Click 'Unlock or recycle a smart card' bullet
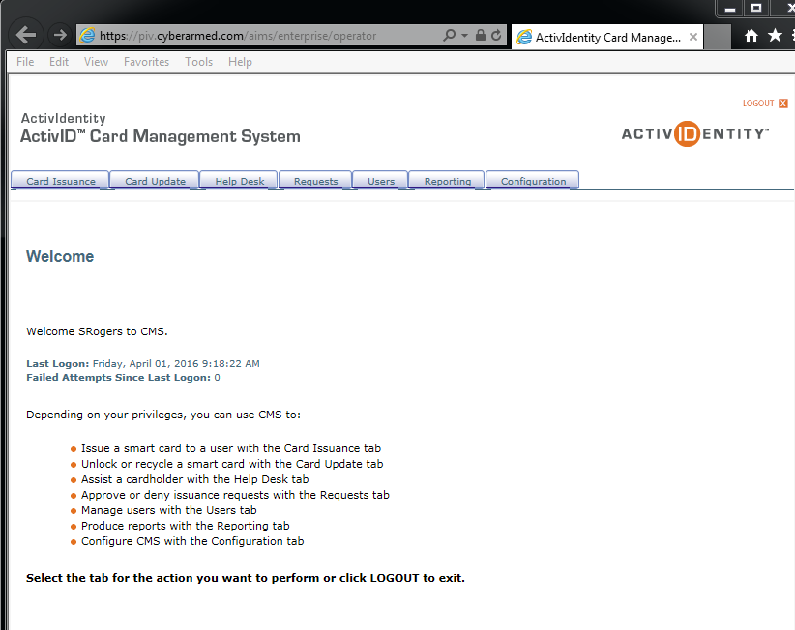 pos(232,464)
